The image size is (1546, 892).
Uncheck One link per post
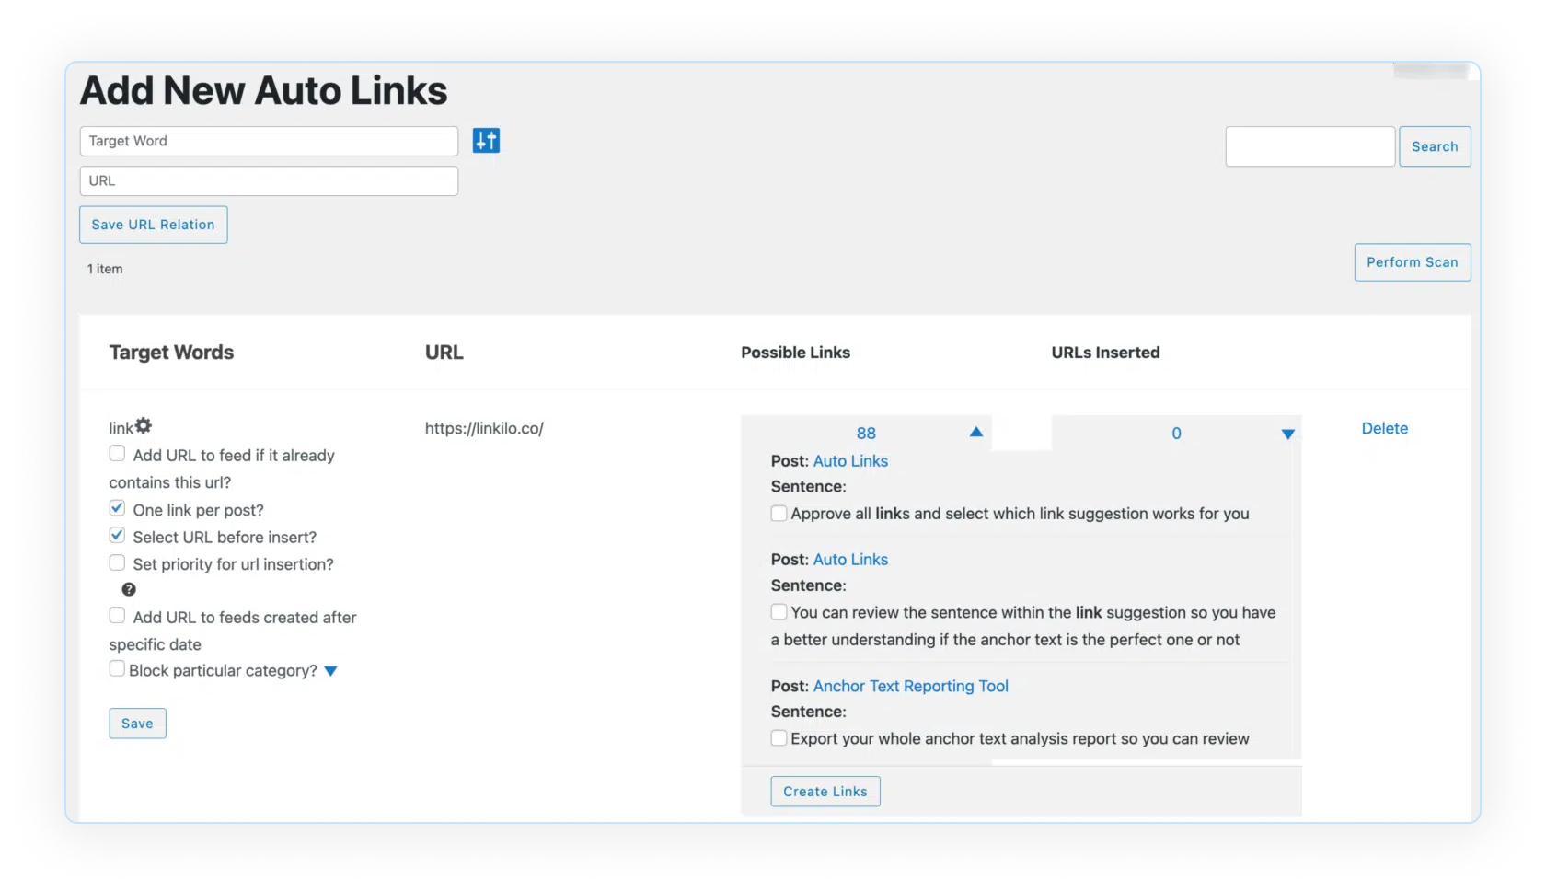click(x=117, y=508)
